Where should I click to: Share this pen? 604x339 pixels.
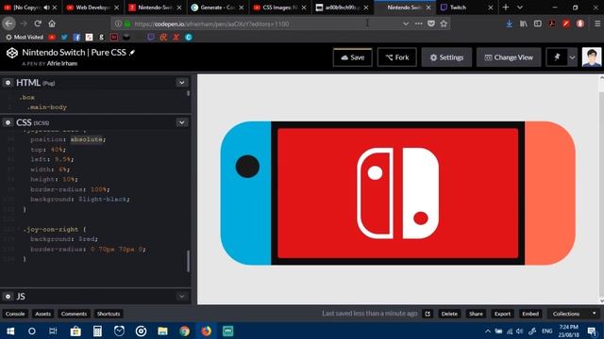coord(476,314)
